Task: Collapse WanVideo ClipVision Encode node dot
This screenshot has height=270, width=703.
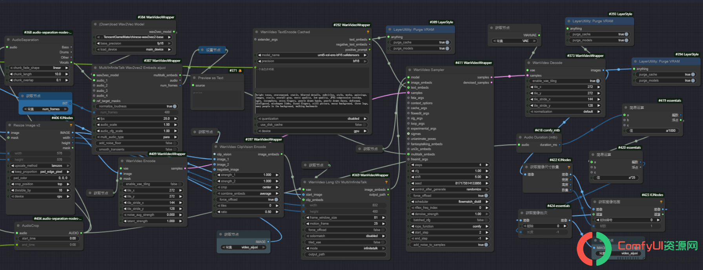Action: pos(216,147)
